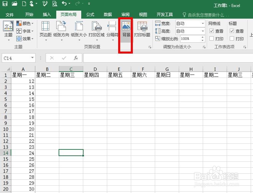Select column J header
The width and height of the screenshot is (253, 193).
point(239,69)
